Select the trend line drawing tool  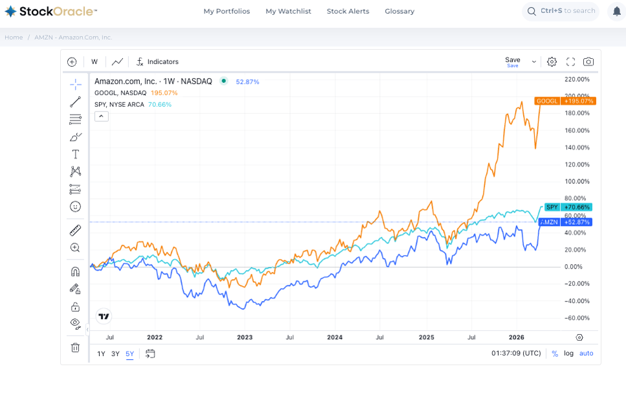click(x=75, y=102)
